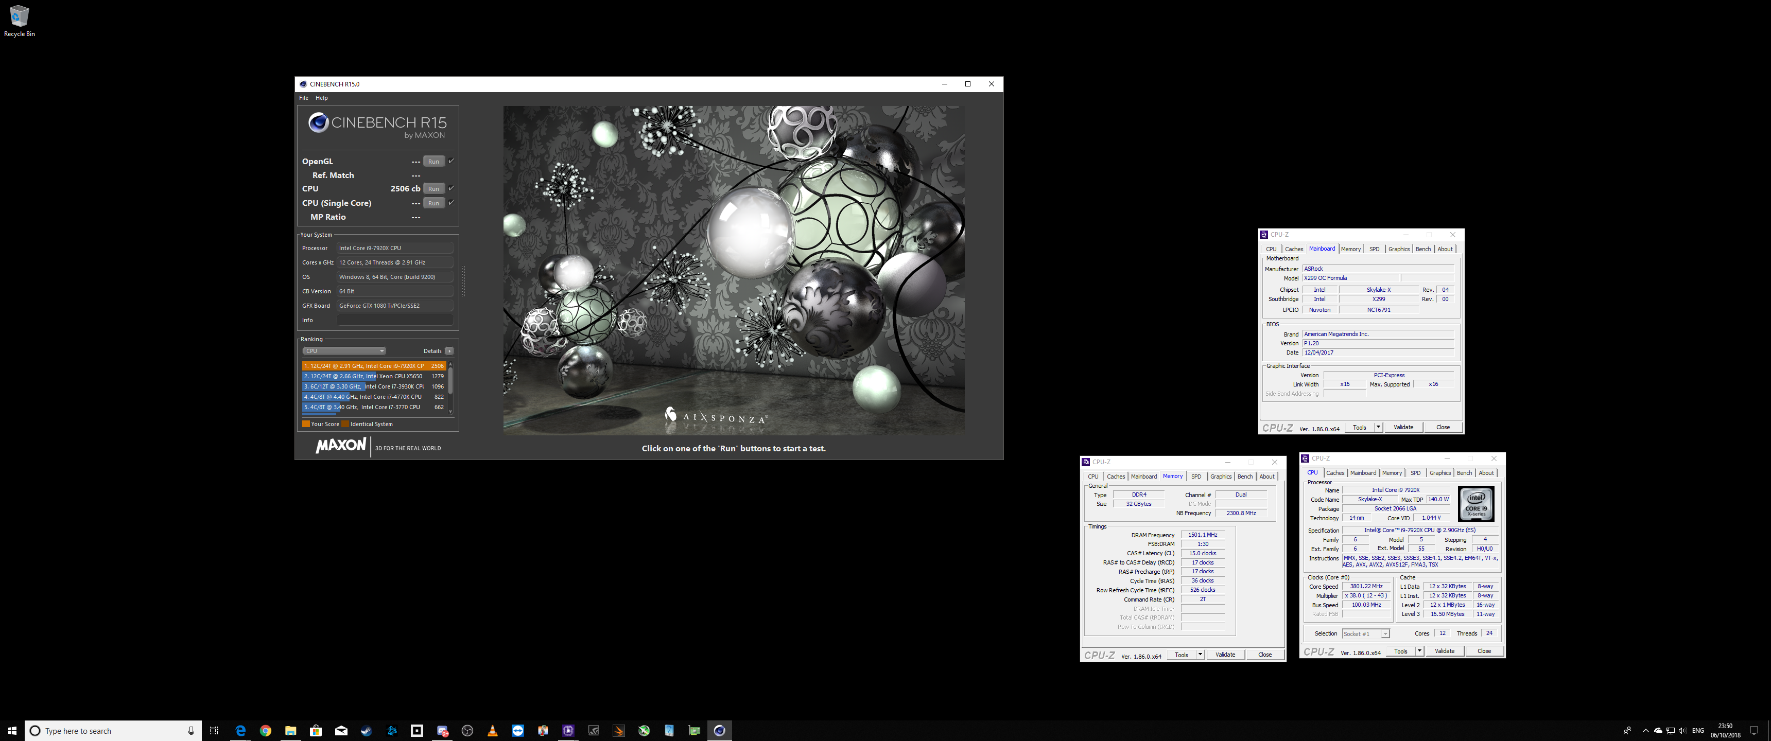Open the People icon in the system tray
This screenshot has height=741, width=1771.
pos(1627,731)
